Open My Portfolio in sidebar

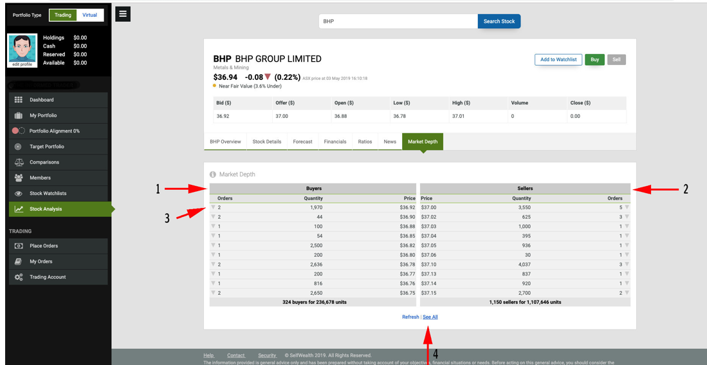[x=58, y=115]
